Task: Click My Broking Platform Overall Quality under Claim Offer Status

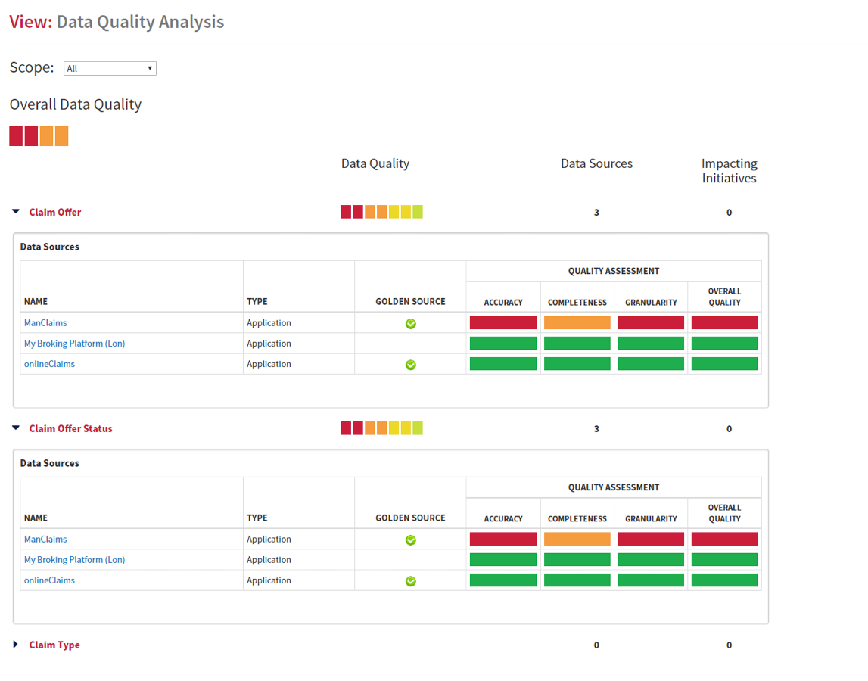Action: coord(725,560)
